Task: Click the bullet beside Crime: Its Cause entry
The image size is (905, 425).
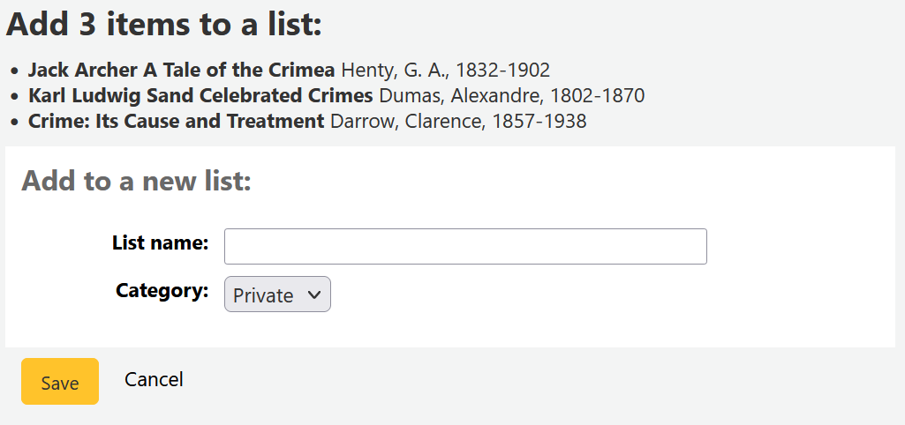Action: pyautogui.click(x=15, y=123)
